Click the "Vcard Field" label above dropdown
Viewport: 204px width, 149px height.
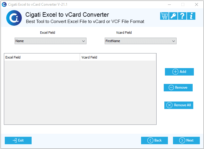click(124, 33)
